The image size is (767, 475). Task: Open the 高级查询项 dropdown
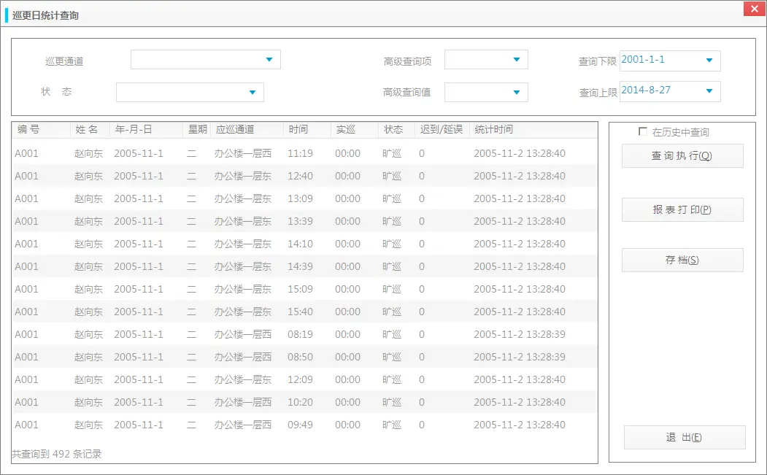tap(517, 60)
